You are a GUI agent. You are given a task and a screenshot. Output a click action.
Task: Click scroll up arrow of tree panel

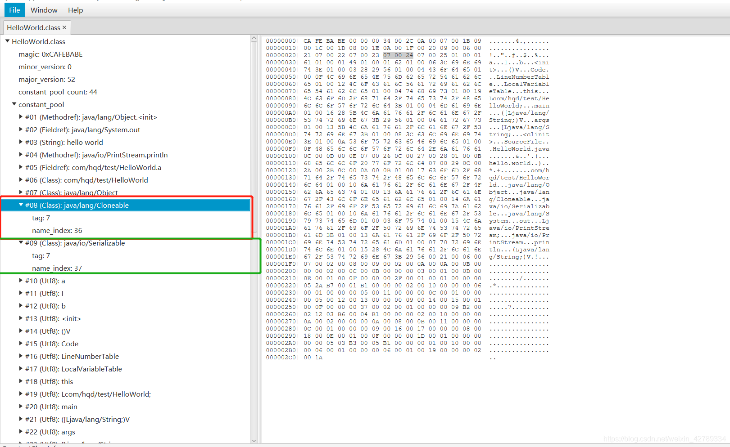(254, 38)
